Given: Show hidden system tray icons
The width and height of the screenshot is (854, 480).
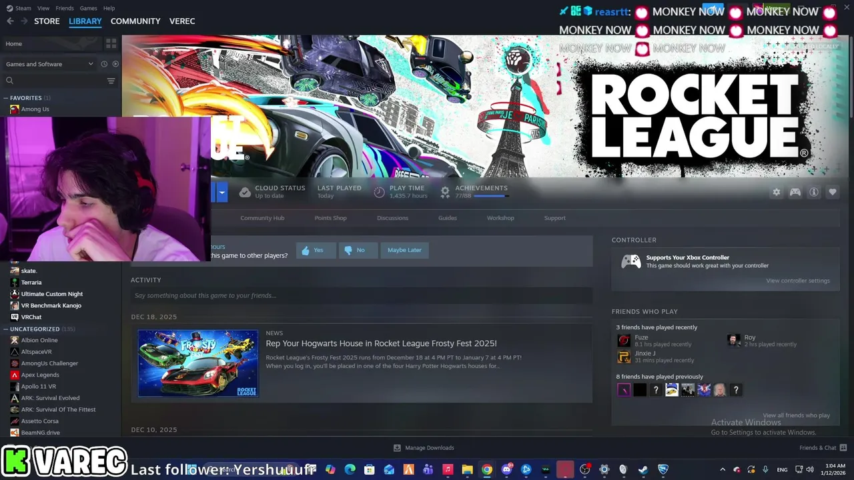Looking at the screenshot, I should pyautogui.click(x=723, y=470).
